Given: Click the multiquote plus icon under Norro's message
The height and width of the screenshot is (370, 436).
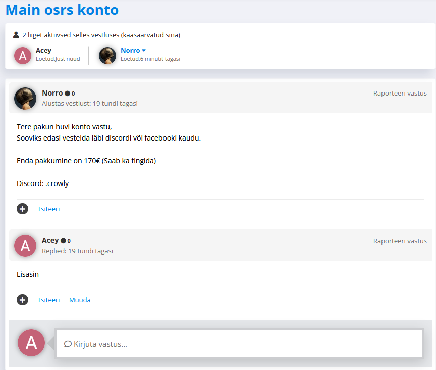Looking at the screenshot, I should tap(22, 209).
